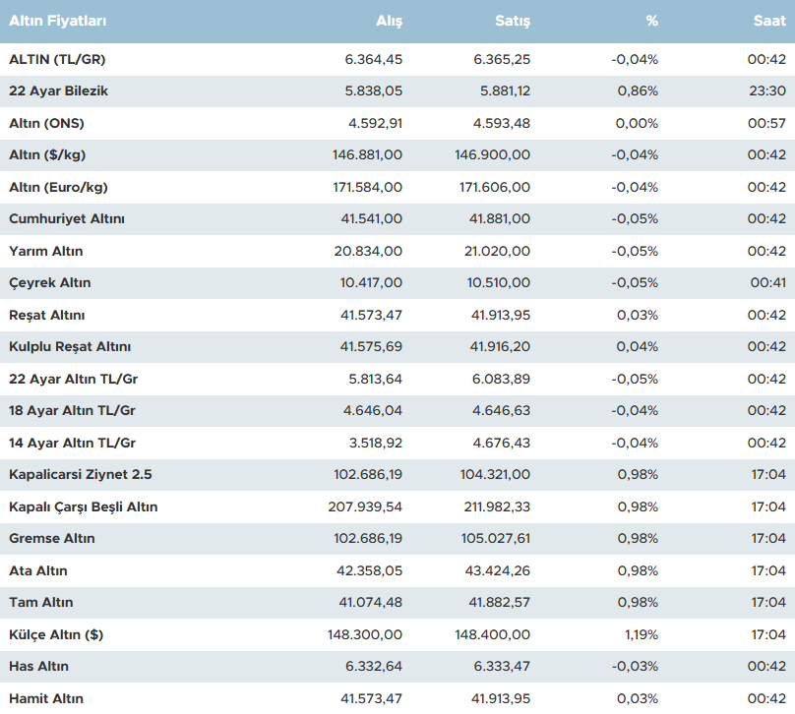Open Kapalicarsi Ziynet 2.5 entry
The width and height of the screenshot is (795, 714).
point(81,474)
